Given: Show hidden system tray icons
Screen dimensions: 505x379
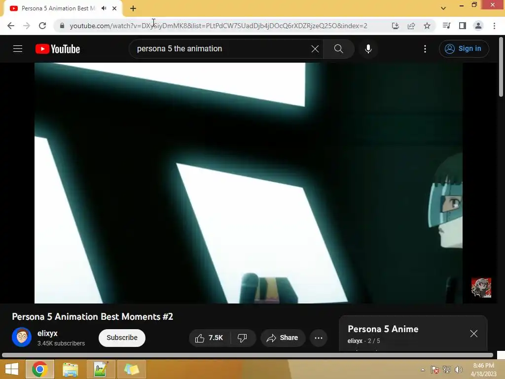Looking at the screenshot, I should pyautogui.click(x=423, y=370).
